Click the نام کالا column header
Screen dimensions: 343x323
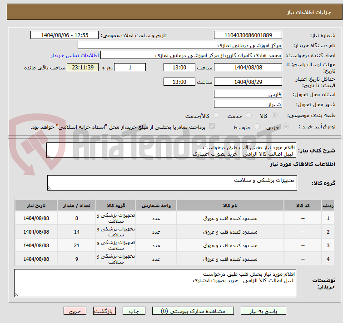[230, 206]
